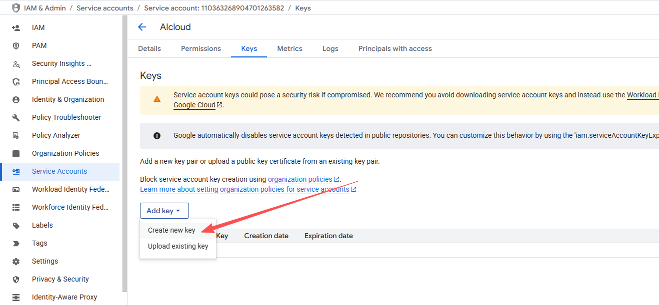Open the Metrics tab
Screen dimensions: 659x305
point(289,48)
